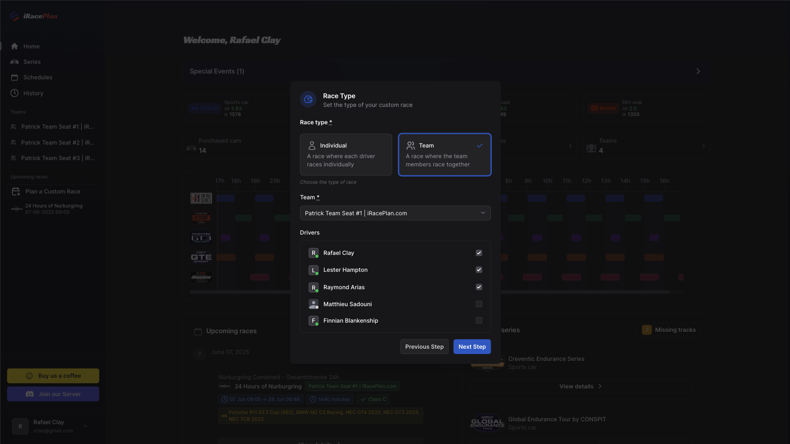Select the Series icon in the sidebar
The height and width of the screenshot is (444, 790).
pyautogui.click(x=15, y=61)
